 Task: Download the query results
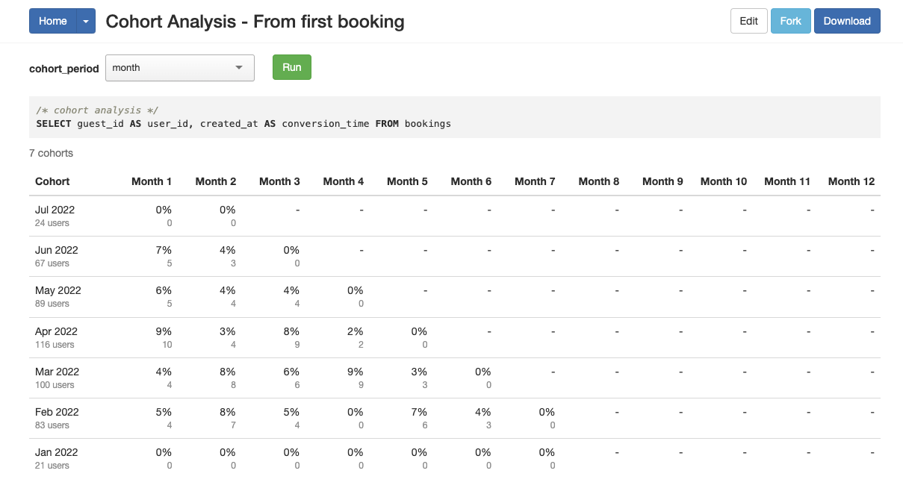[x=847, y=21]
